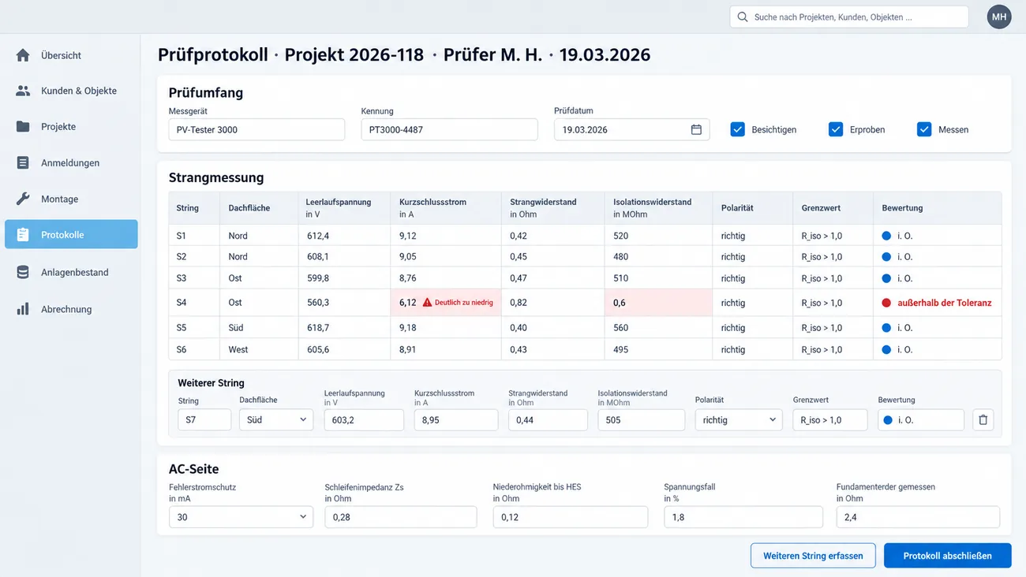Click the Kennung field PT3000-4487

(x=449, y=129)
